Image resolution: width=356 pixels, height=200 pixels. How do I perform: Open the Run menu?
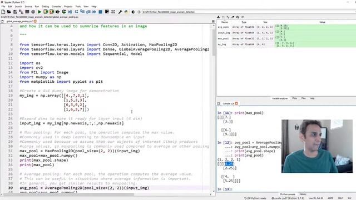(37, 7)
